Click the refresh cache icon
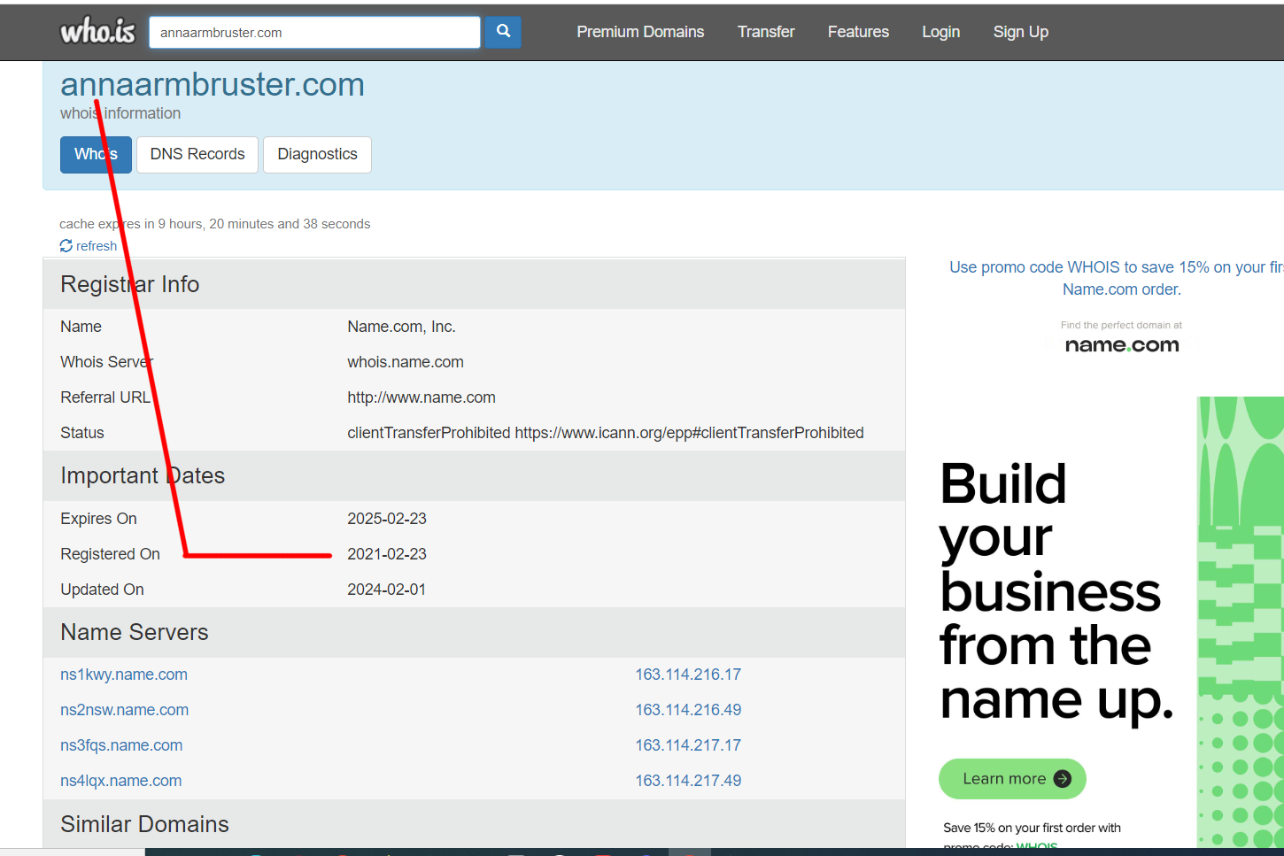The image size is (1284, 856). [66, 246]
